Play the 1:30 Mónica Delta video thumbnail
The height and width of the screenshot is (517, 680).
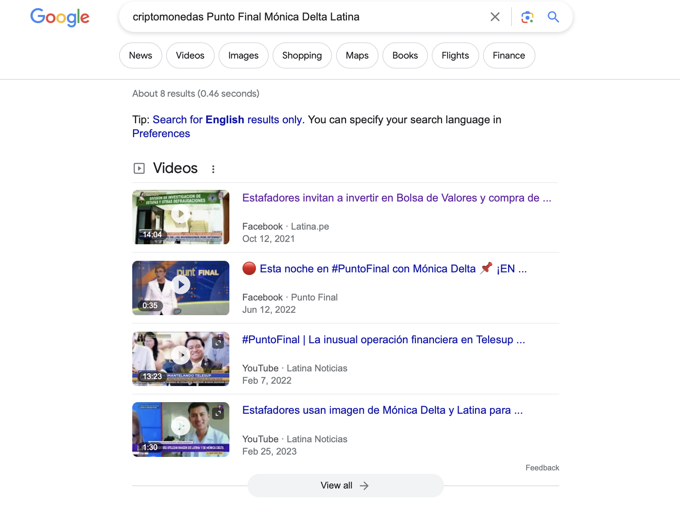tap(181, 430)
